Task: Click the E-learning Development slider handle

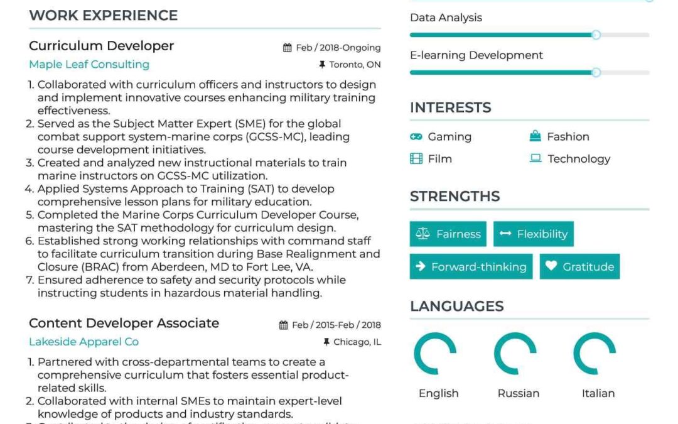Action: point(596,73)
